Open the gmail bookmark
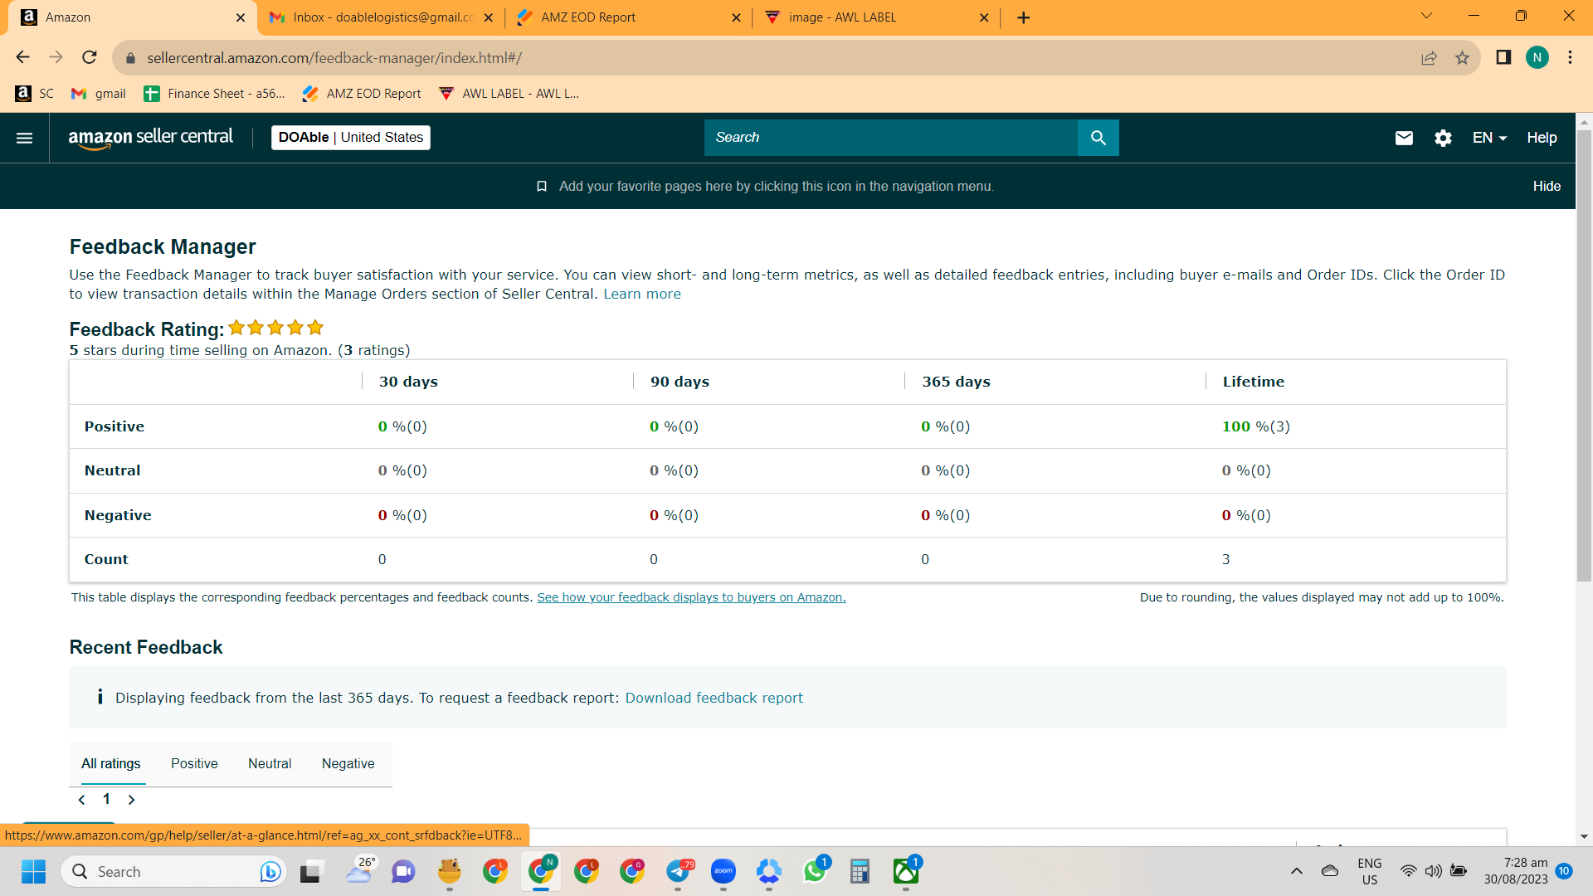 click(99, 94)
